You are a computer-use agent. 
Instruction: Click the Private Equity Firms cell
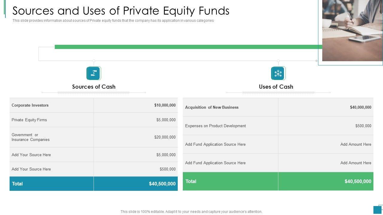pyautogui.click(x=29, y=120)
